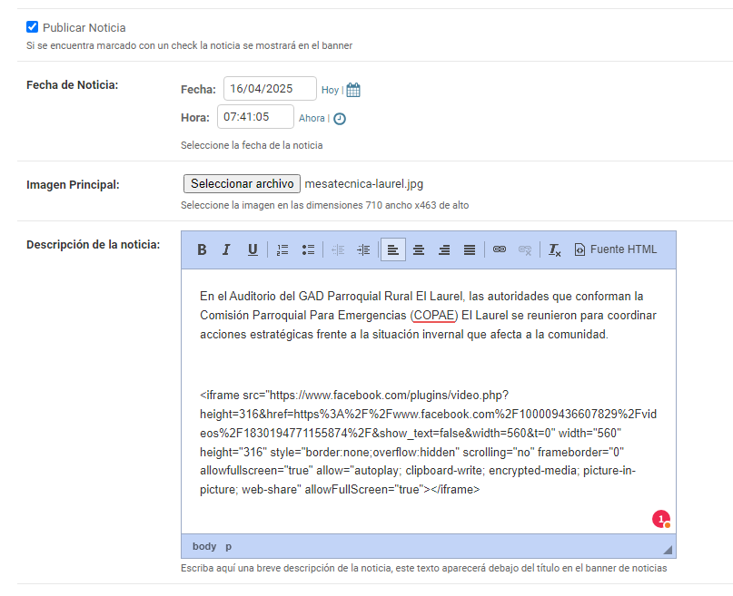Underline the selected text
Viewport: 733px width, 596px height.
(253, 249)
